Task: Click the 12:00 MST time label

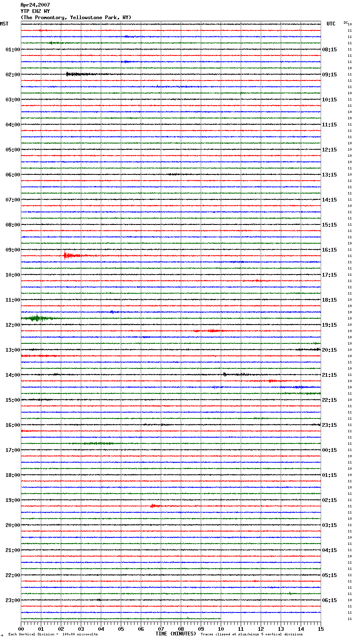Action: pos(12,325)
